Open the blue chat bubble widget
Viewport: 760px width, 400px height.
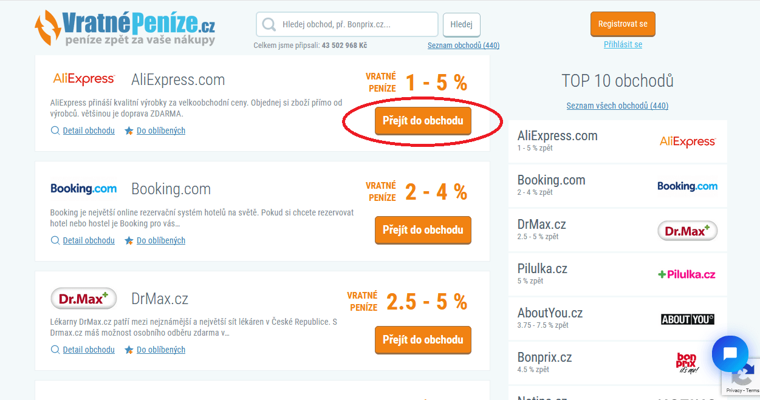730,354
